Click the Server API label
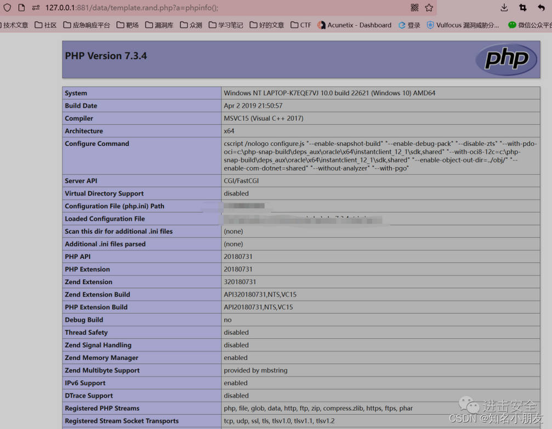This screenshot has height=429, width=552. pyautogui.click(x=81, y=180)
